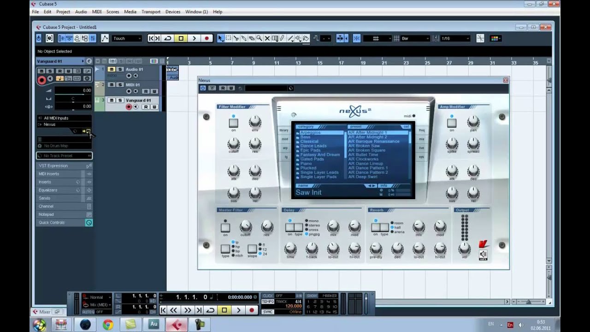The height and width of the screenshot is (332, 590).
Task: Open the All MIDI Inputs dropdown
Action: point(65,118)
